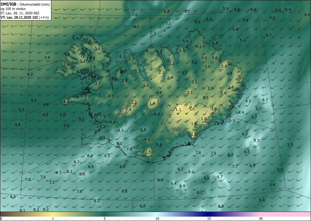Click the title 'DMI/IGB : Úrkomumætti (mm)'
The image size is (311, 221).
26,4
